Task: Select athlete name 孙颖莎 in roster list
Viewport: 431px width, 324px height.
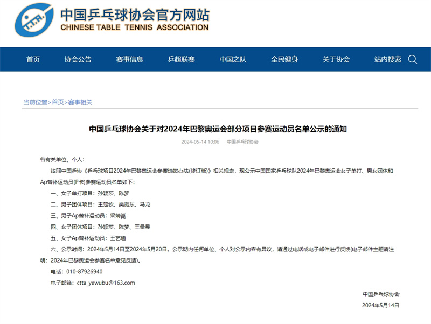Action: point(106,193)
